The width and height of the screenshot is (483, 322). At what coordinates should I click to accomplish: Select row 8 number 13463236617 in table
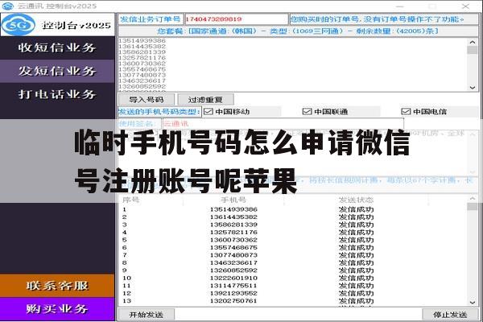click(x=233, y=263)
